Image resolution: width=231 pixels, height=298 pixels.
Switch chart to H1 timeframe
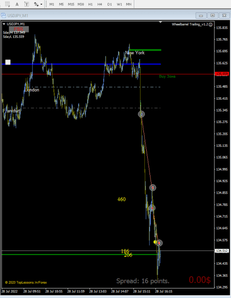pos(90,4)
